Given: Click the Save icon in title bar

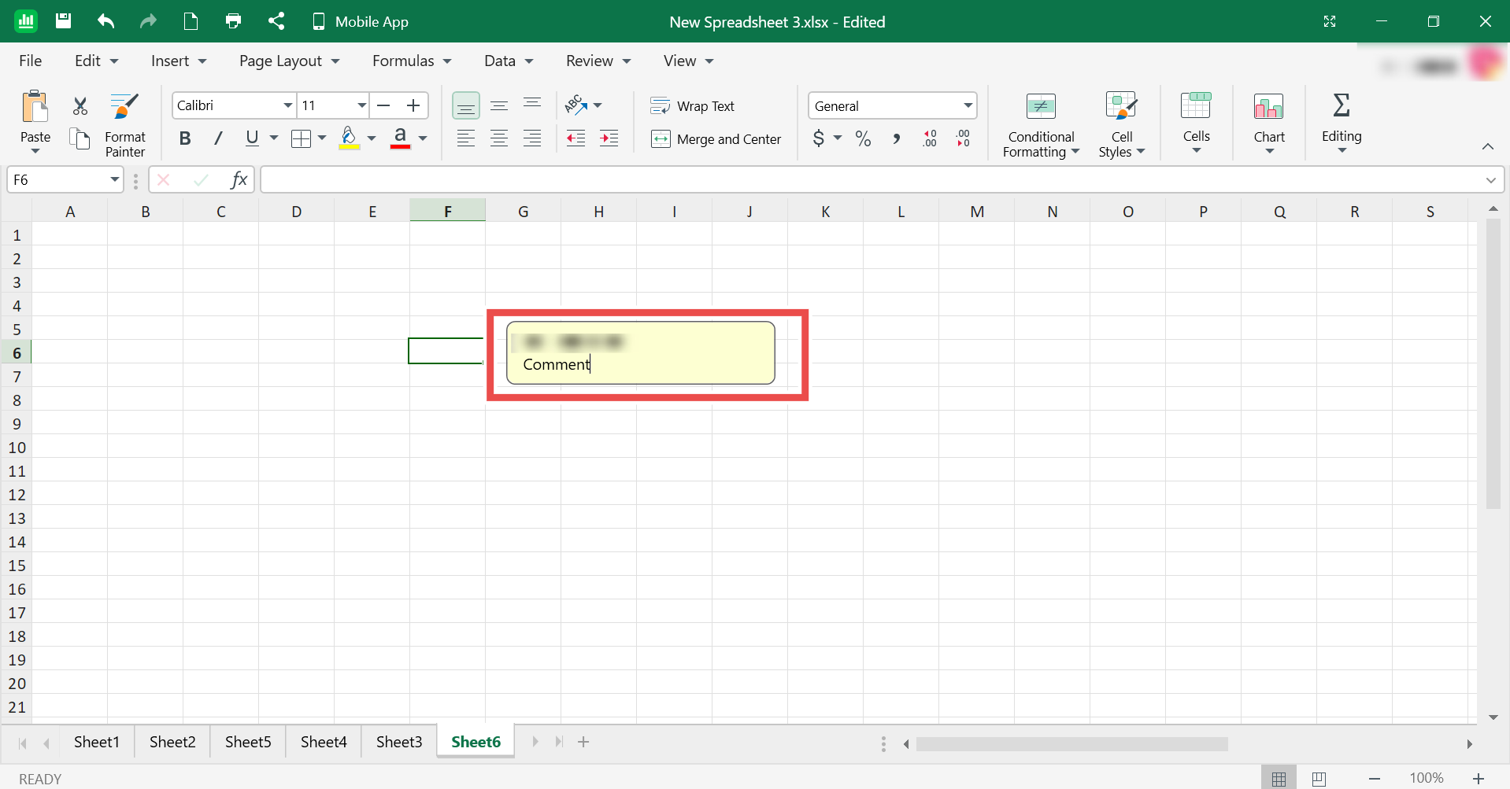Looking at the screenshot, I should coord(64,21).
